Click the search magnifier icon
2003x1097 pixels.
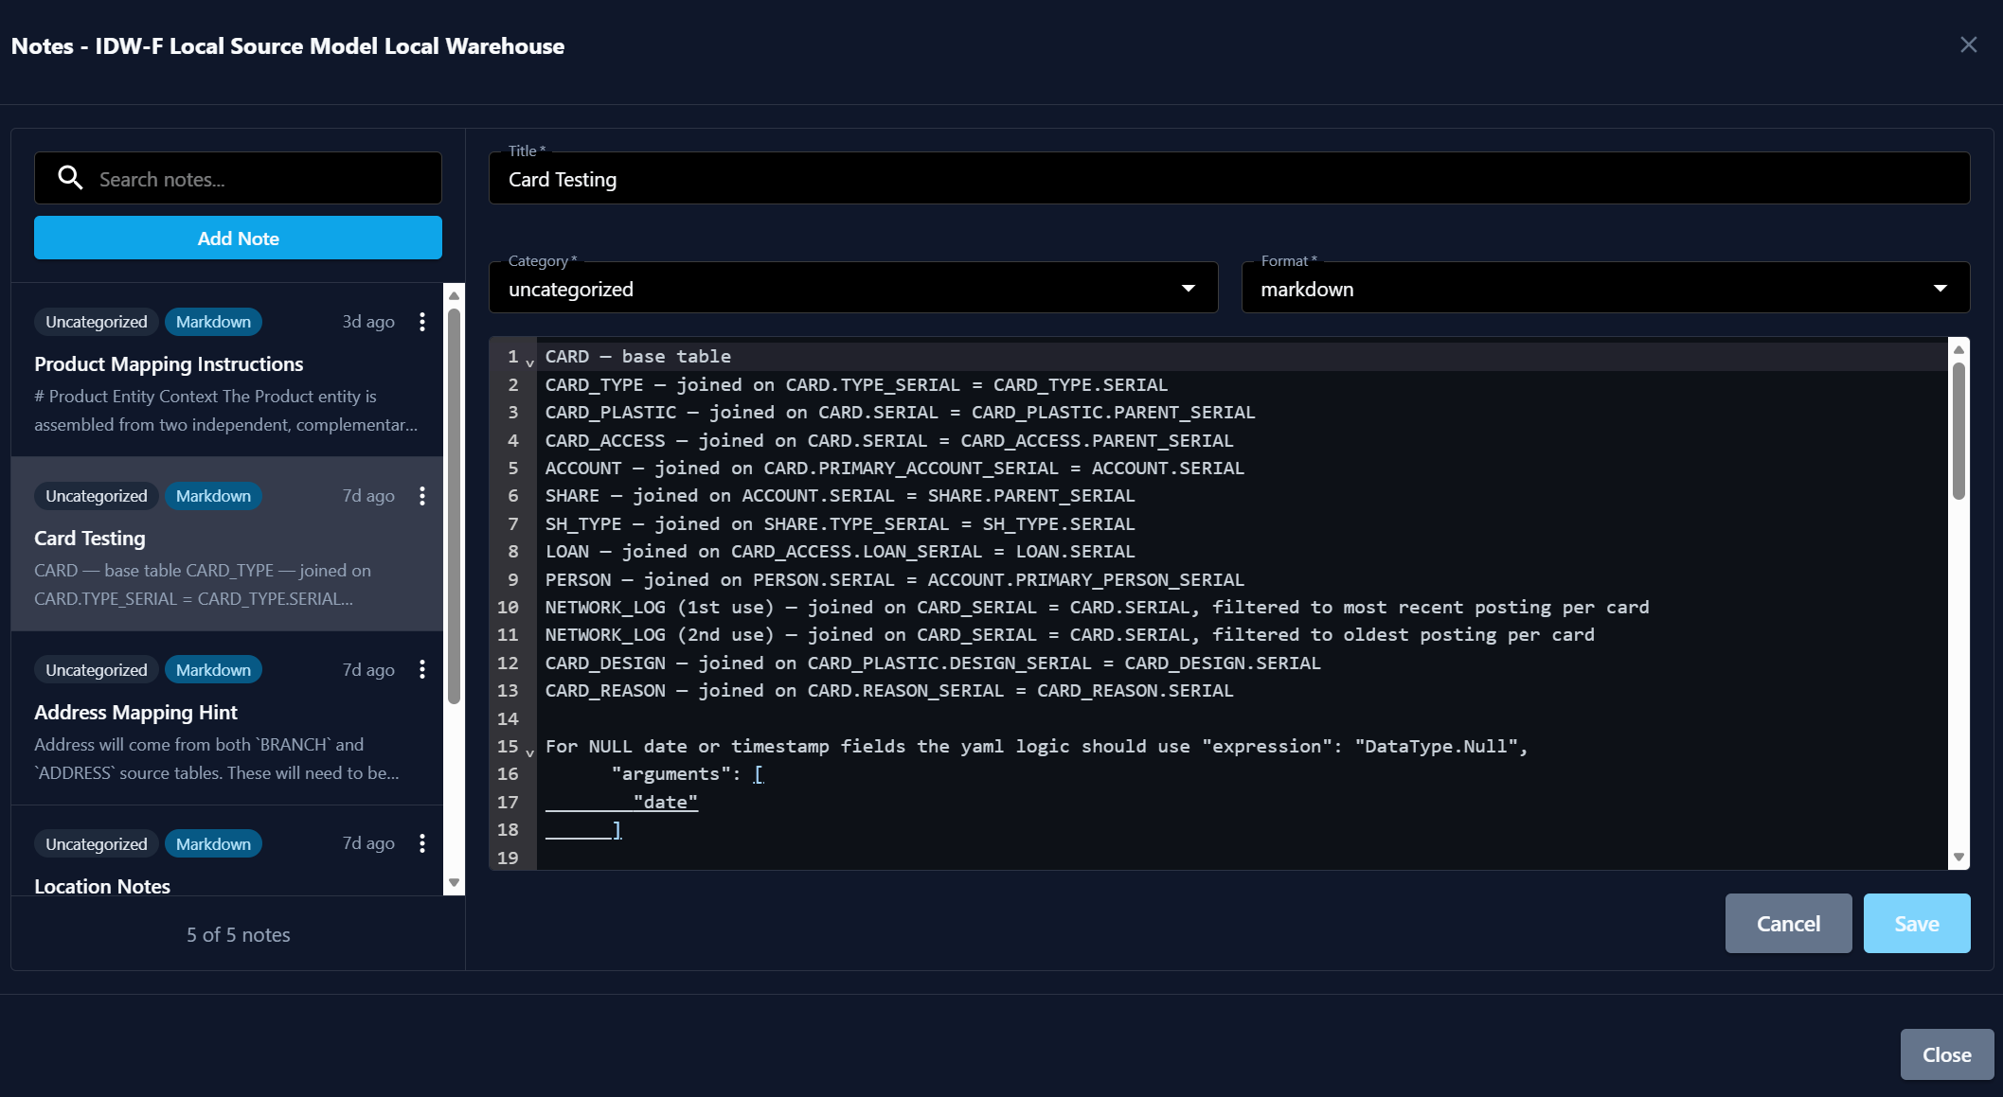tap(70, 178)
